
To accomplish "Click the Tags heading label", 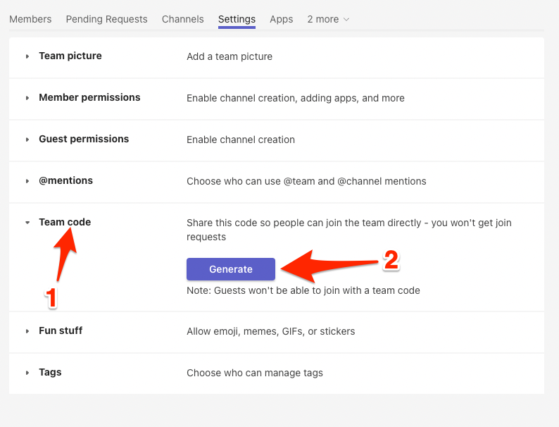I will pyautogui.click(x=50, y=373).
